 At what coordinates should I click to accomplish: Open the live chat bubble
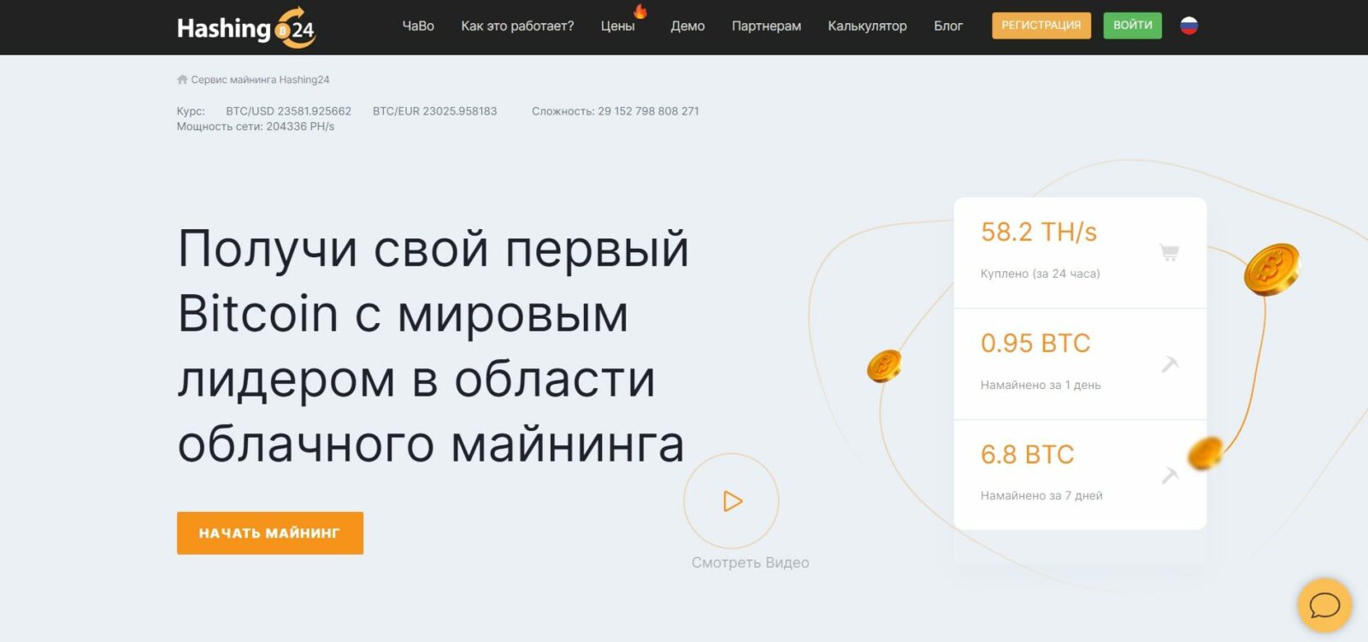coord(1324,605)
